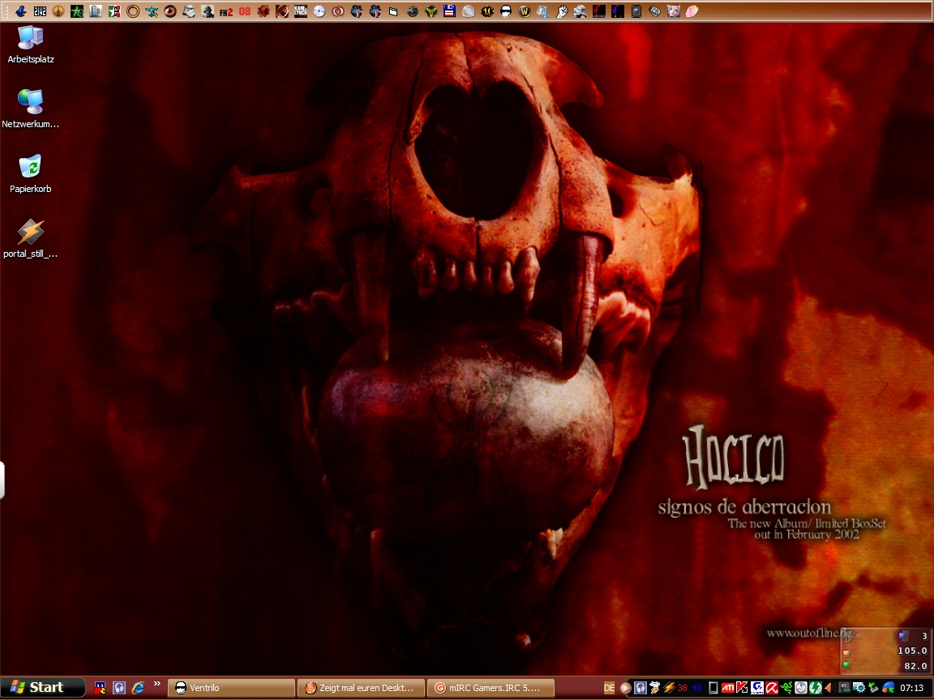Image resolution: width=934 pixels, height=700 pixels.
Task: Click the peace symbol shortcut in top bar
Action: (58, 11)
